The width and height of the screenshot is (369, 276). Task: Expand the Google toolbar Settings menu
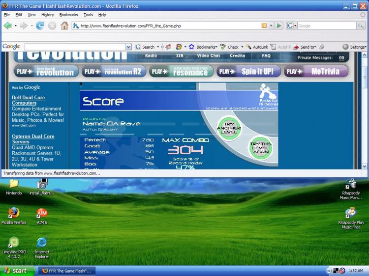click(355, 47)
